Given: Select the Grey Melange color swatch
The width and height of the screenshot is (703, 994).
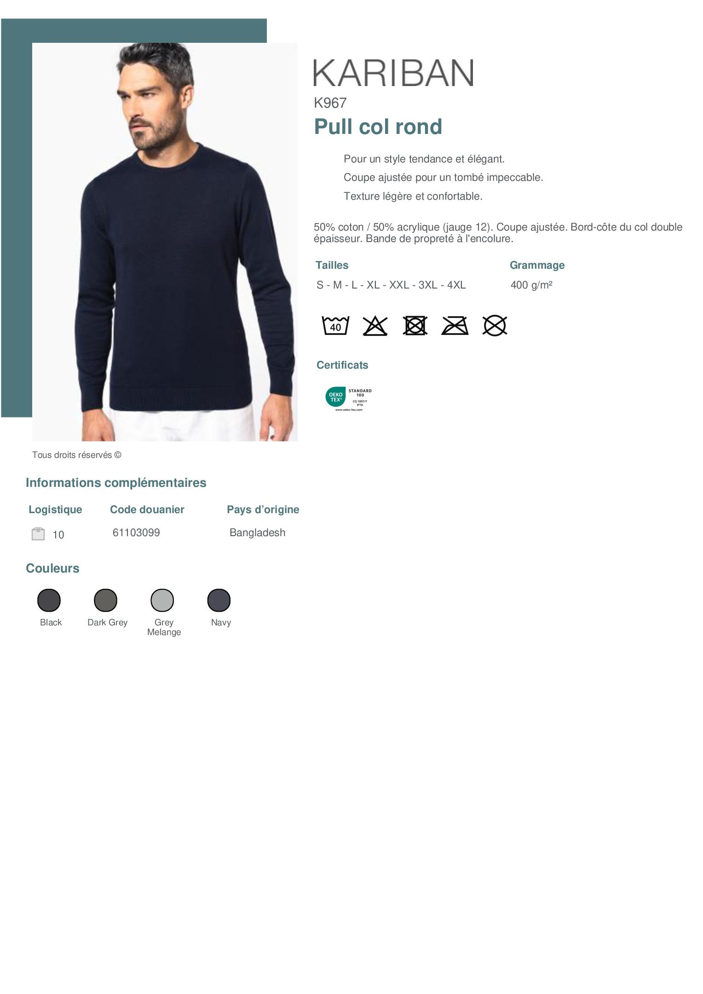Looking at the screenshot, I should pyautogui.click(x=162, y=600).
